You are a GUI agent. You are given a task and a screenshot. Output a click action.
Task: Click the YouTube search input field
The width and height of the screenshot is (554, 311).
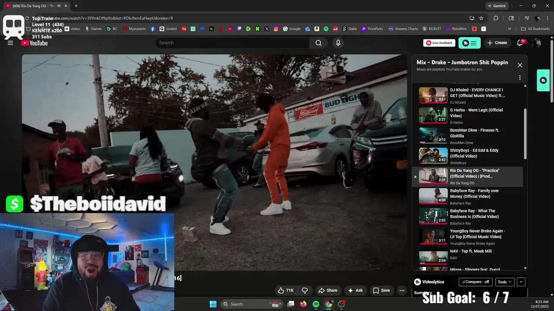(x=232, y=43)
